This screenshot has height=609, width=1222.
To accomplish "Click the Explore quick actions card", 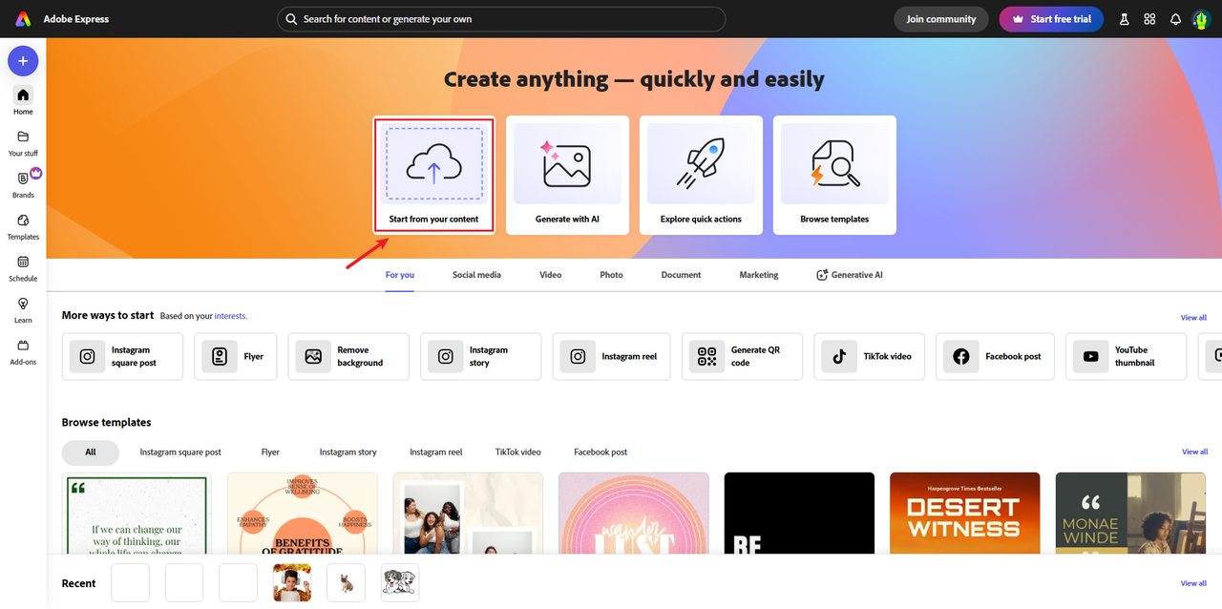I will [701, 175].
